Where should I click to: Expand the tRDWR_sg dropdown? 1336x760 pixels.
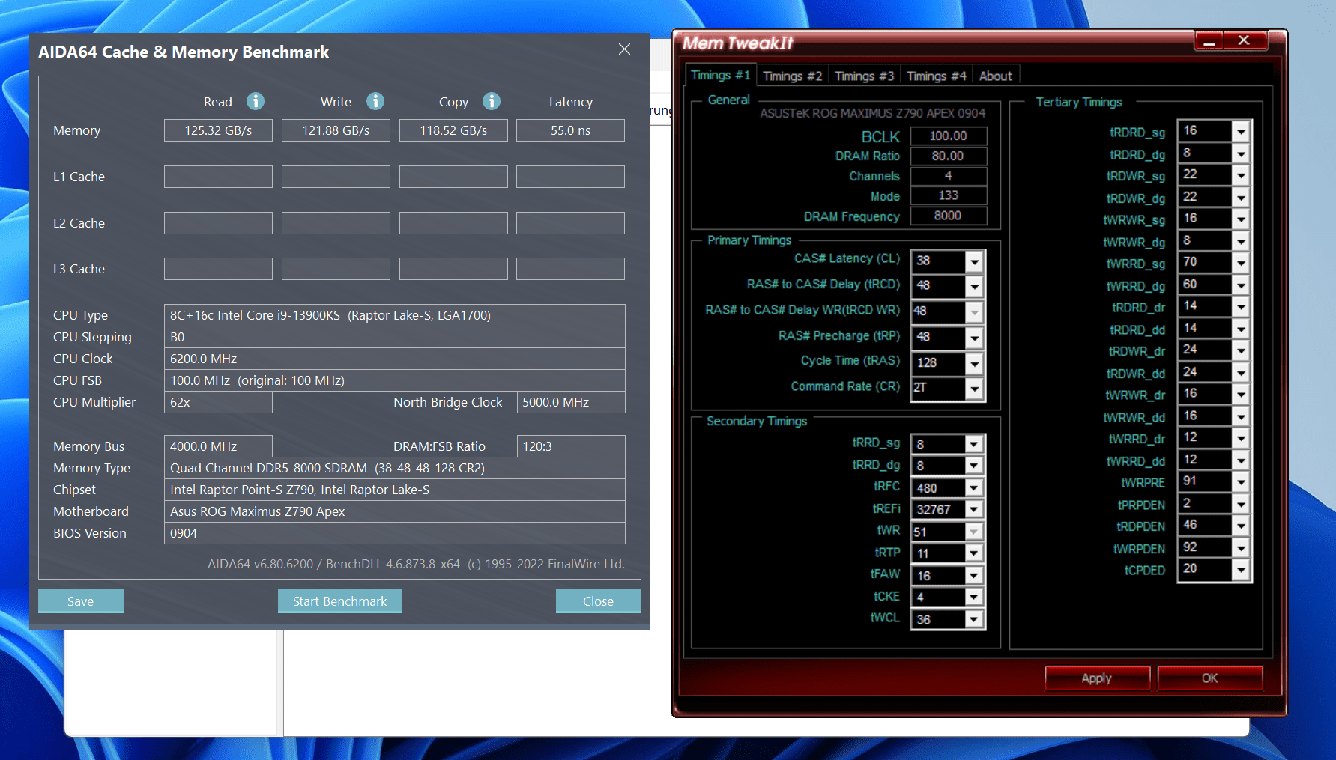(1241, 176)
